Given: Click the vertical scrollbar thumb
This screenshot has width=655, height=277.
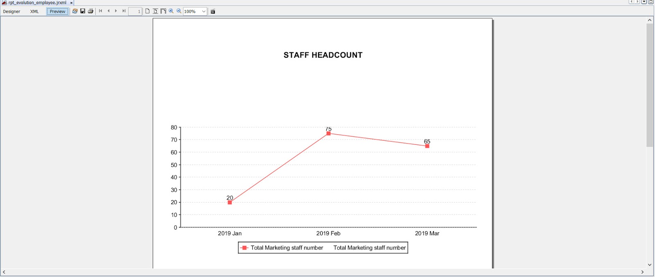Looking at the screenshot, I should 650,85.
